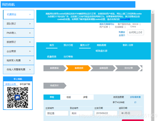
Task: Click the 到达城市 field with 荆州
Action: tap(81, 113)
